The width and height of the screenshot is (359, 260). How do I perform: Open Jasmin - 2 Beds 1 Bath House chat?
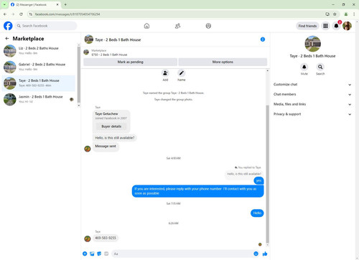pos(39,99)
